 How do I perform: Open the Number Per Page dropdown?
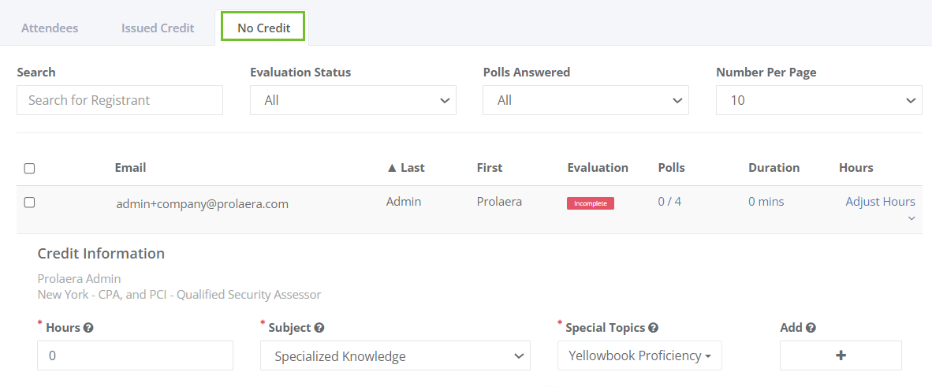click(819, 100)
